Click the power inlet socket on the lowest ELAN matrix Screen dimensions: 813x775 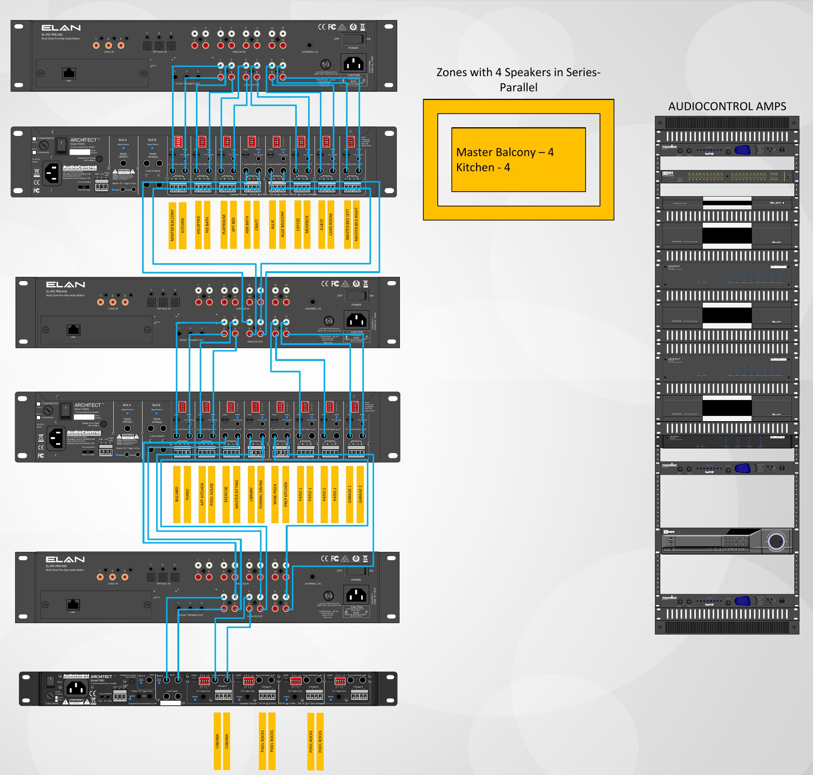[x=356, y=595]
